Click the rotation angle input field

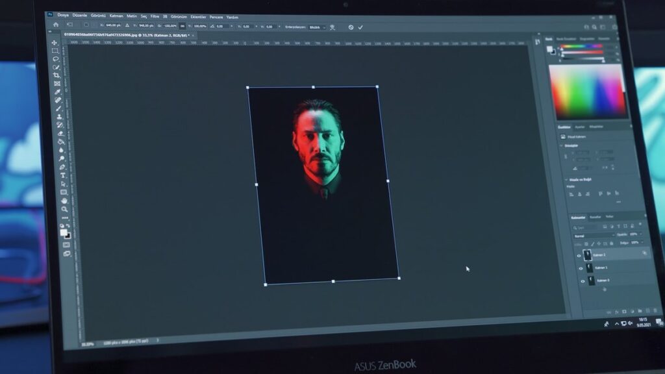click(x=221, y=26)
